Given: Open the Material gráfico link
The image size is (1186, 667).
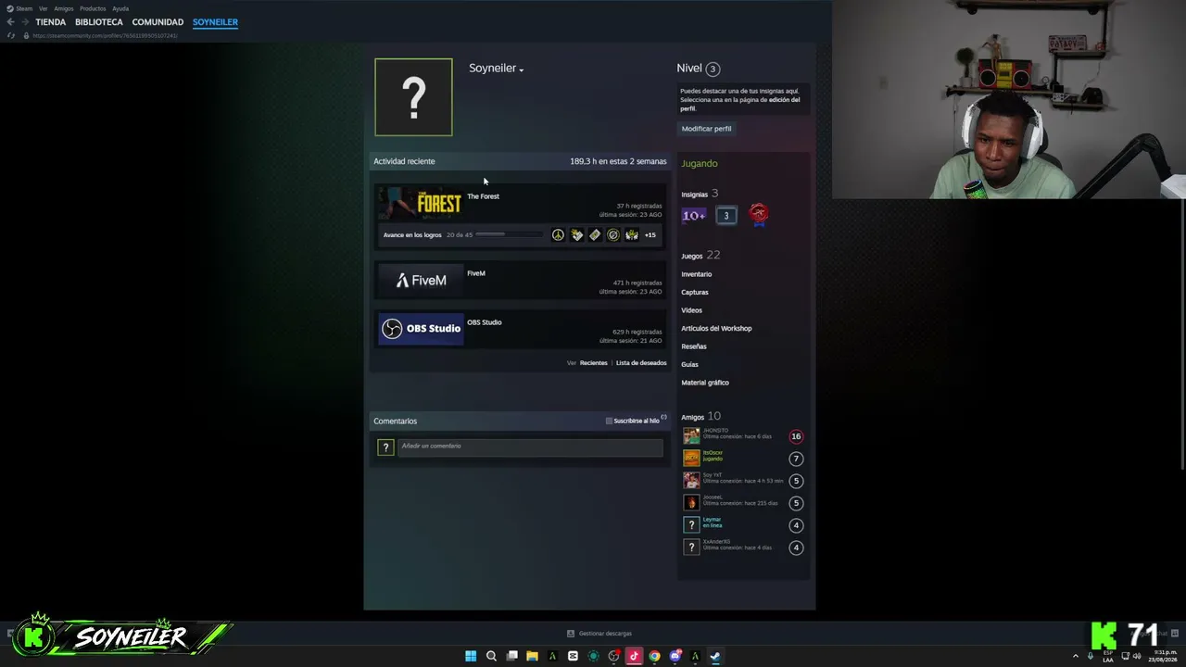Looking at the screenshot, I should [705, 383].
